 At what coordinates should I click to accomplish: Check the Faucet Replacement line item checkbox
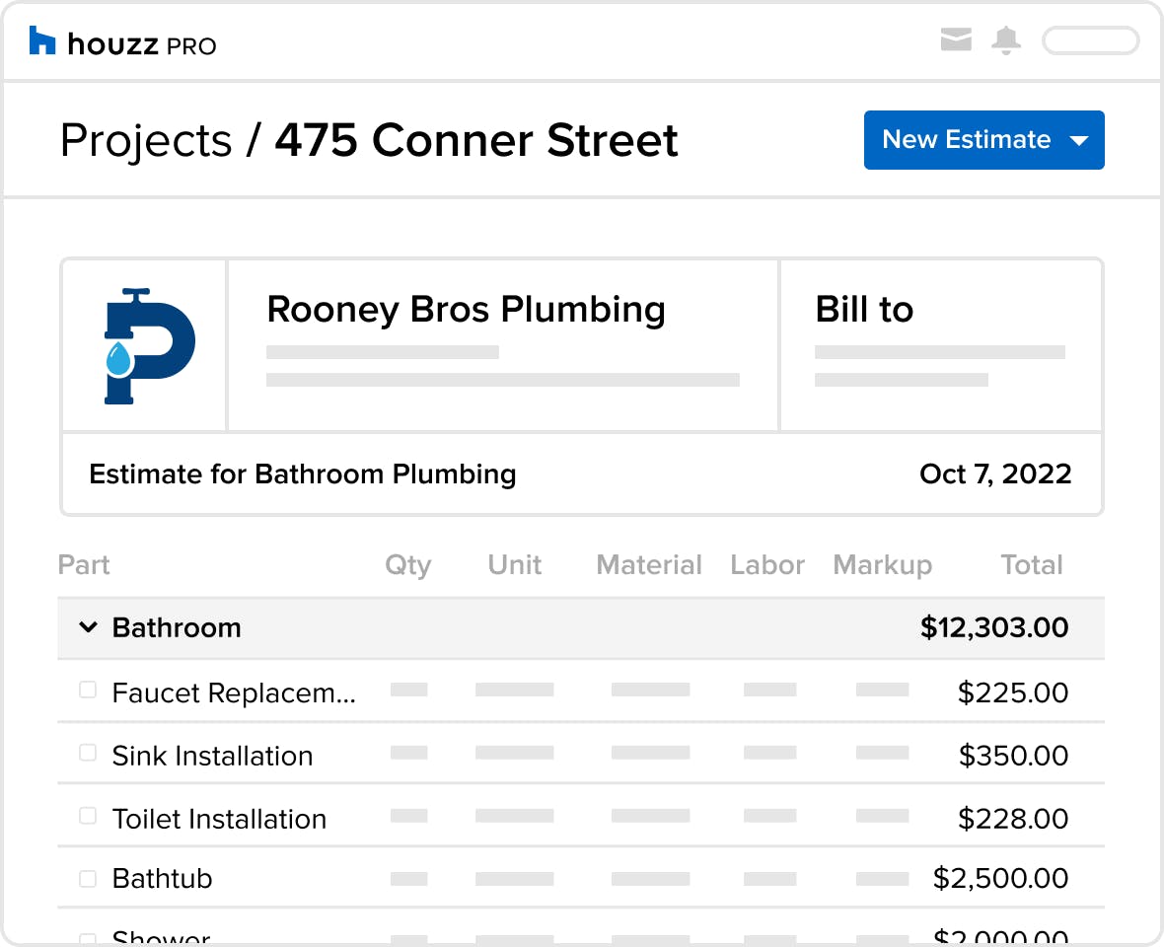(x=88, y=692)
